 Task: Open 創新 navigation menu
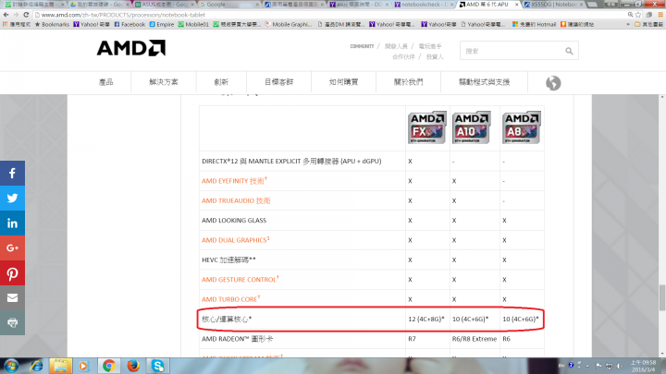click(221, 82)
